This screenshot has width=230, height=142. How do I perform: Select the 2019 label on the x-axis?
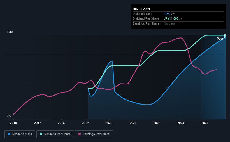point(85,122)
